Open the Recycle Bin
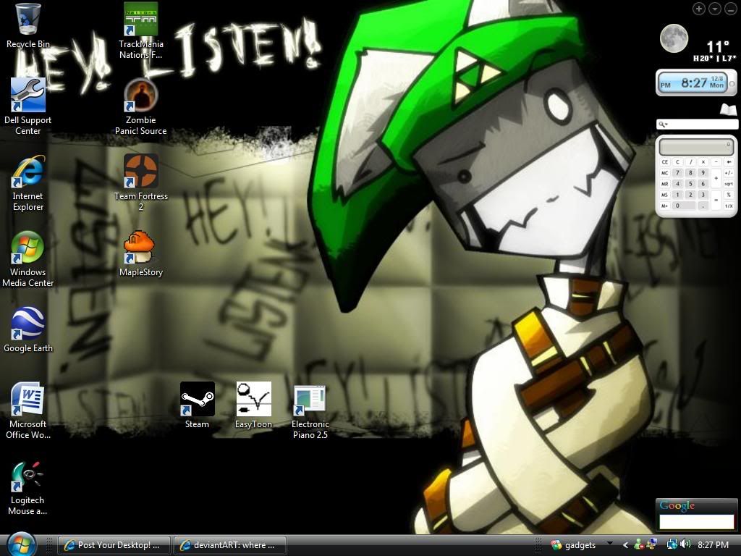Image resolution: width=741 pixels, height=556 pixels. click(x=28, y=20)
